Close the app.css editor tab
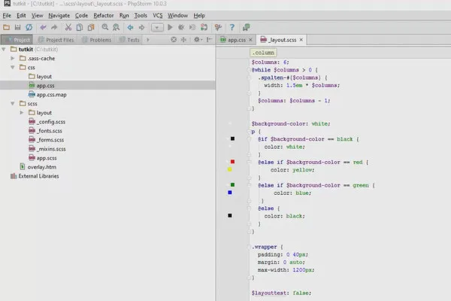The height and width of the screenshot is (301, 451). [x=250, y=40]
